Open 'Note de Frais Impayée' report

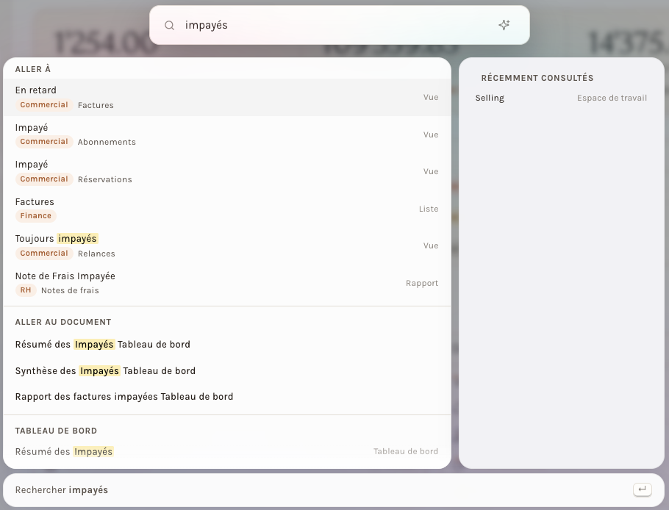(227, 283)
